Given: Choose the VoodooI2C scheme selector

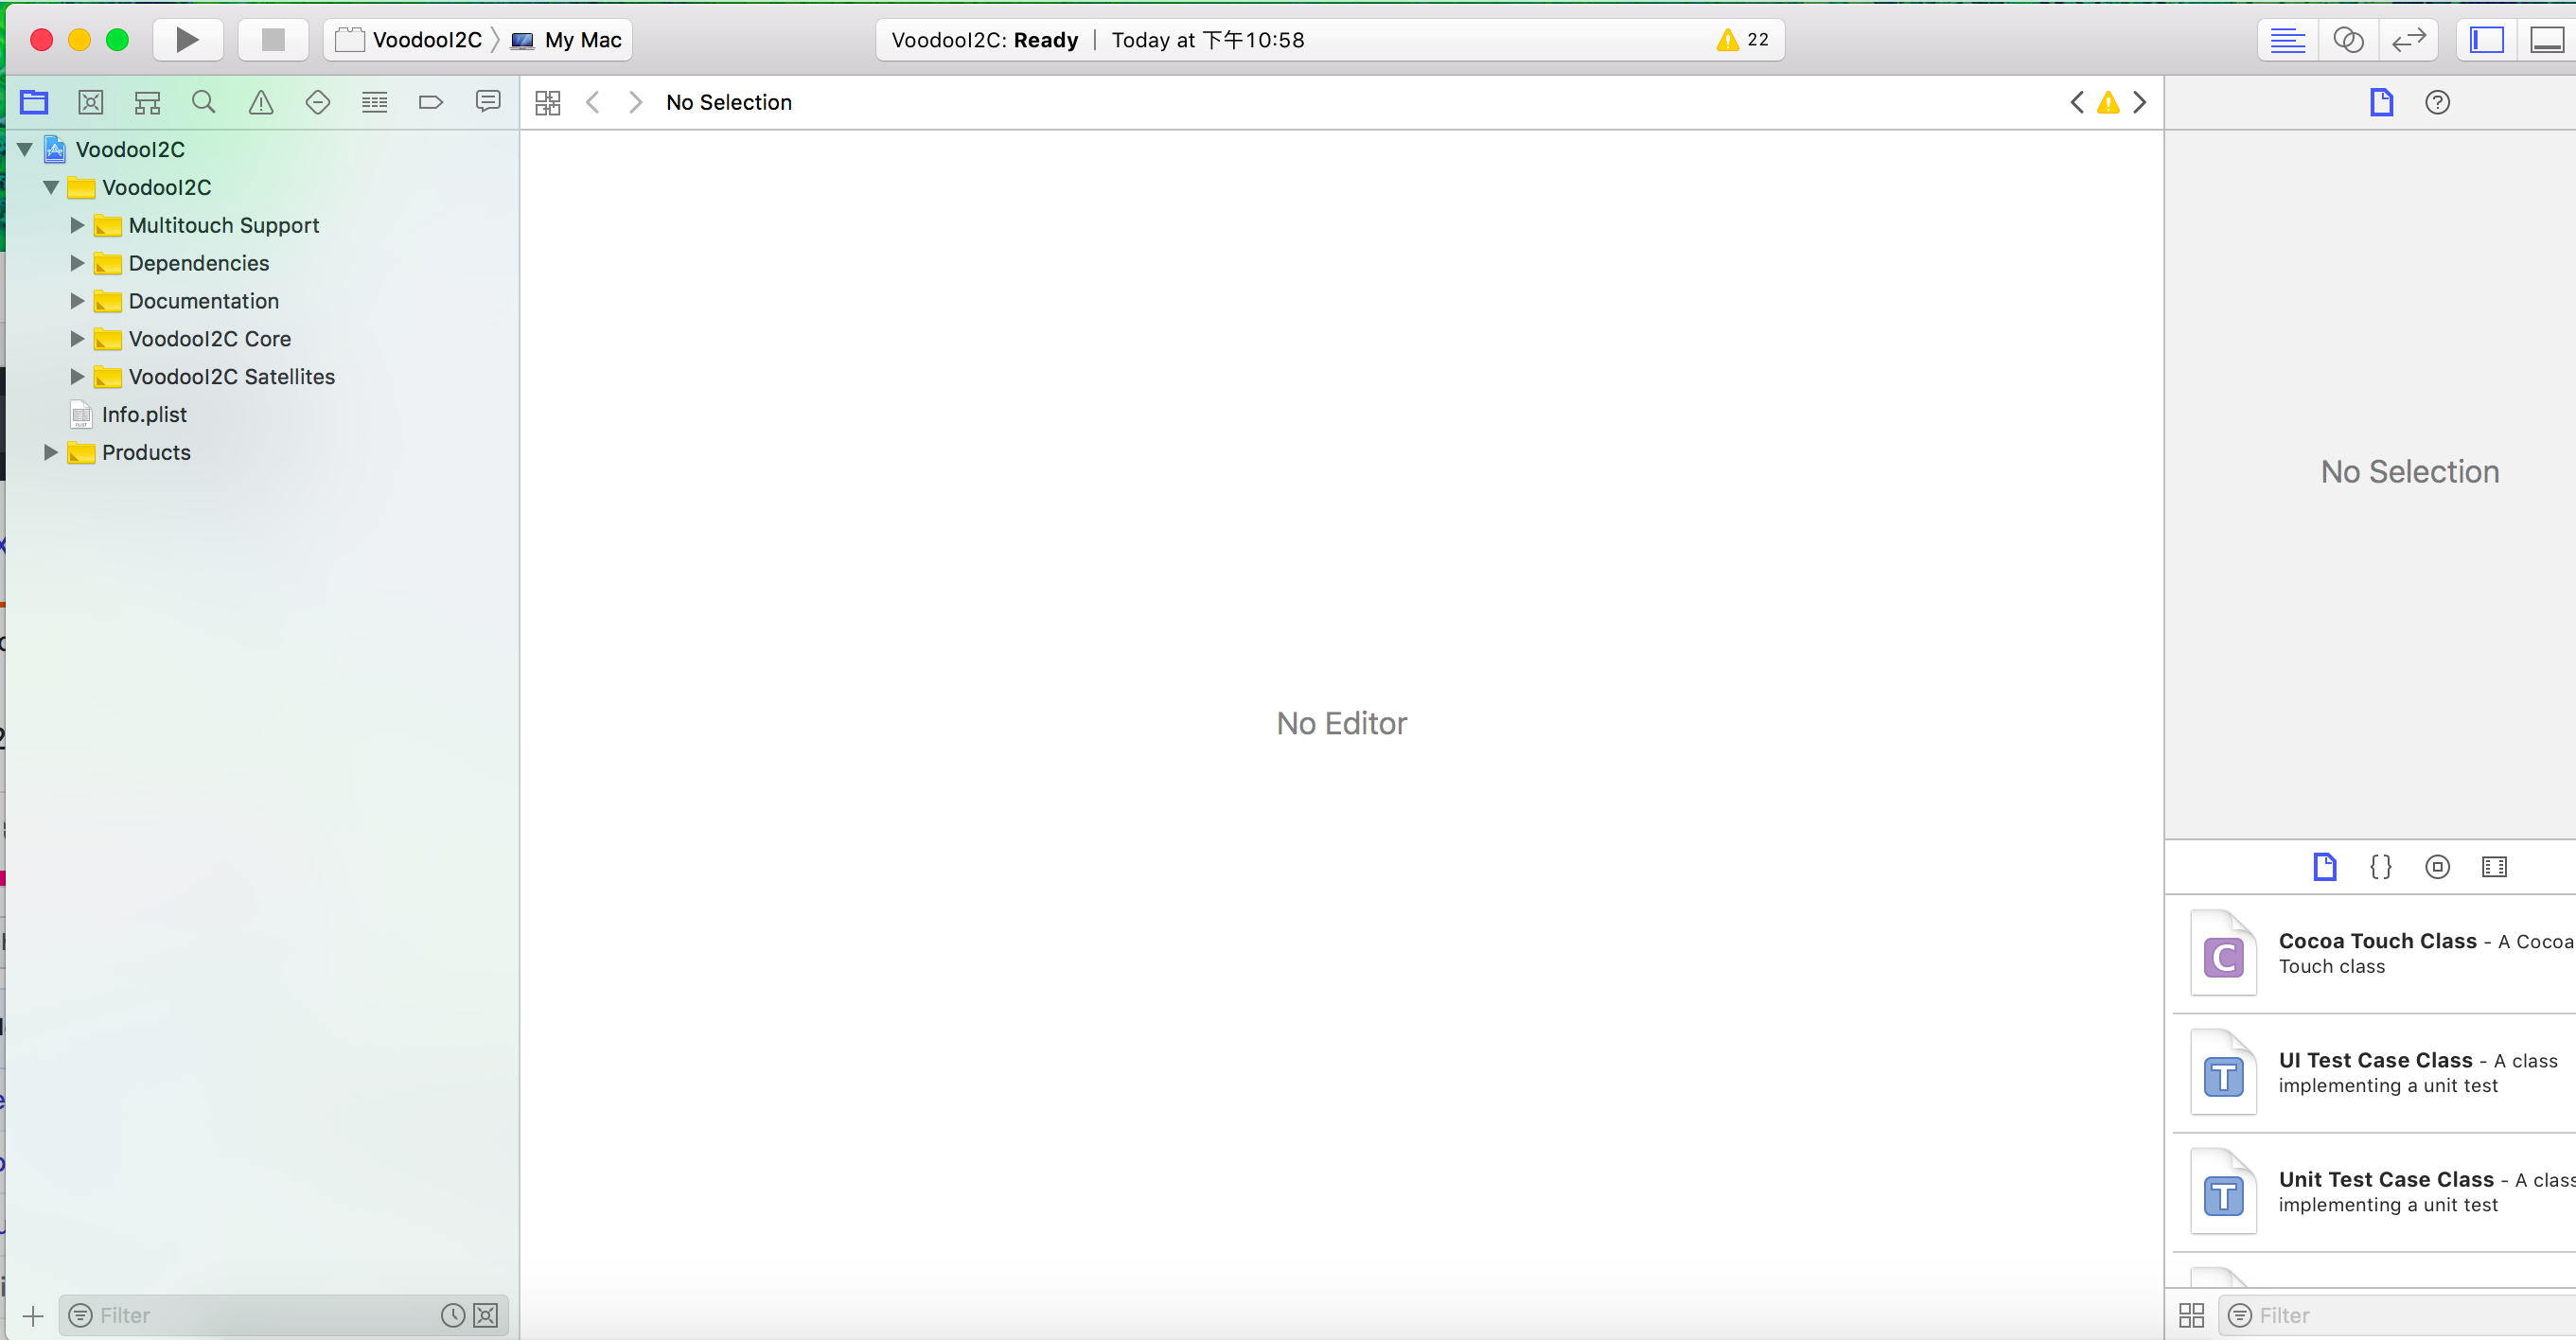Looking at the screenshot, I should tap(408, 40).
